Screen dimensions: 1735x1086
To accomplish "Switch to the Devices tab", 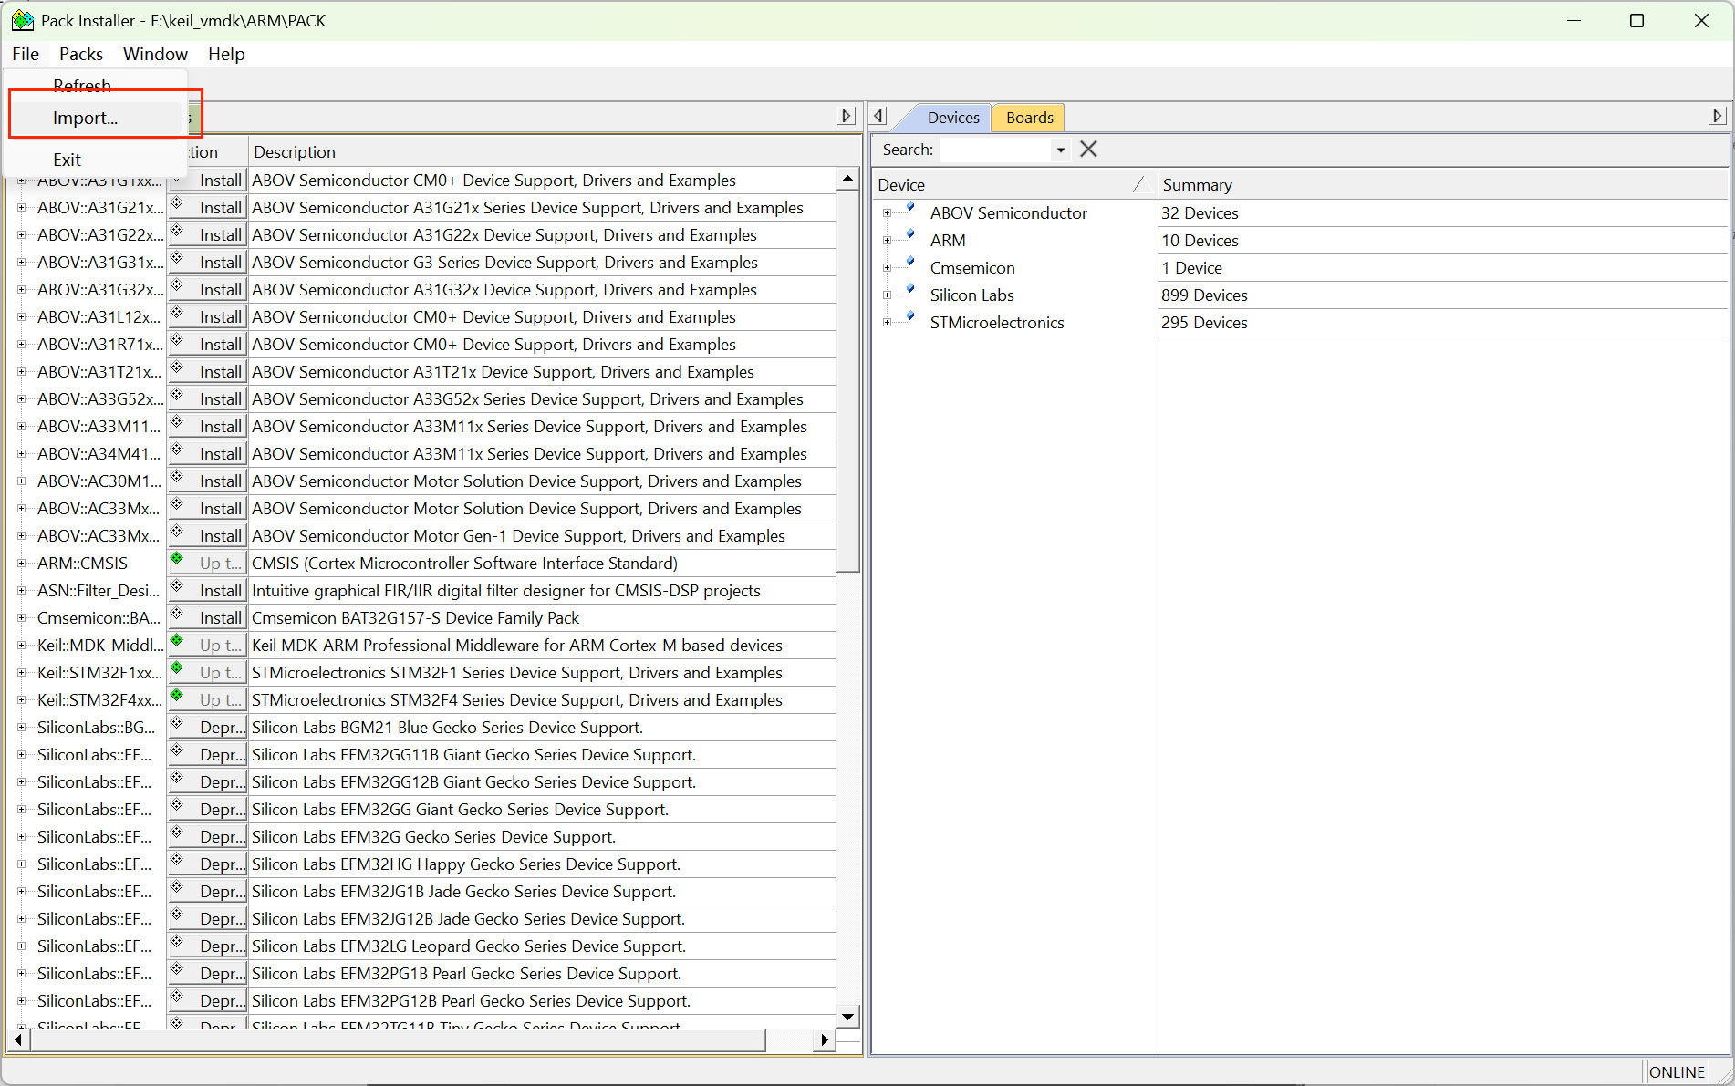I will click(x=953, y=118).
